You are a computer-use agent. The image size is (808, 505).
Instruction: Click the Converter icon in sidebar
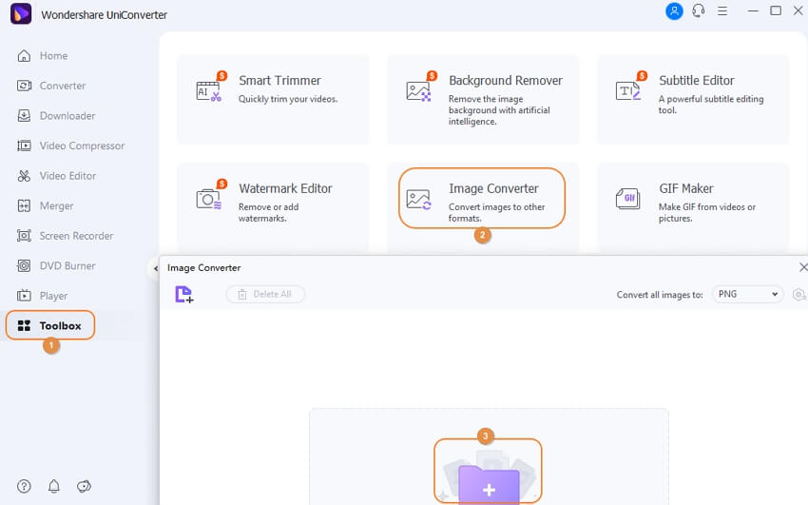(24, 86)
